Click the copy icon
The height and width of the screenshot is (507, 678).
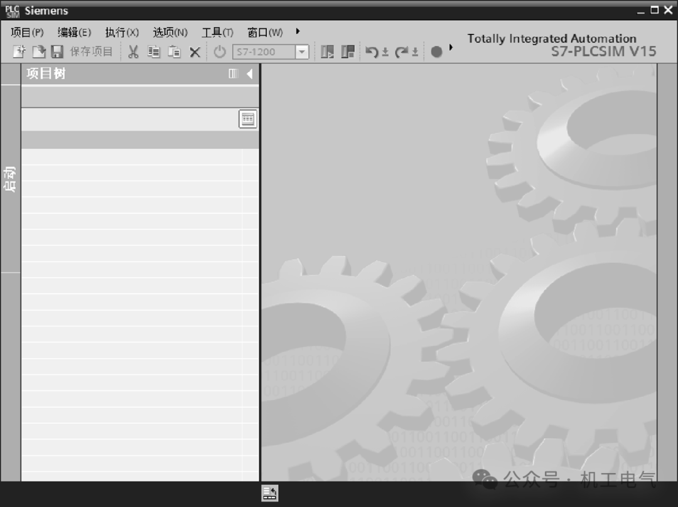click(154, 52)
